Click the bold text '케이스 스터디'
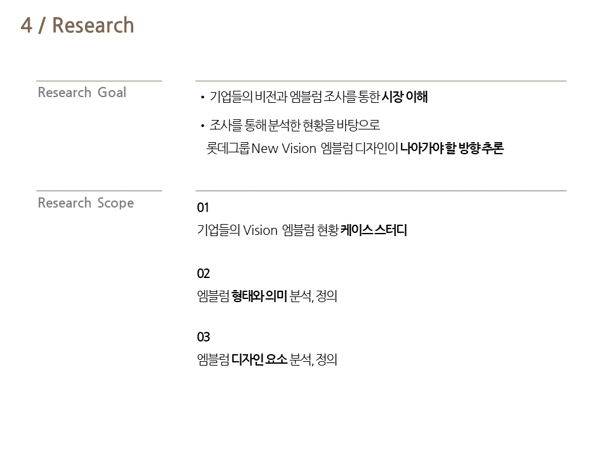This screenshot has height=457, width=609. 374,230
